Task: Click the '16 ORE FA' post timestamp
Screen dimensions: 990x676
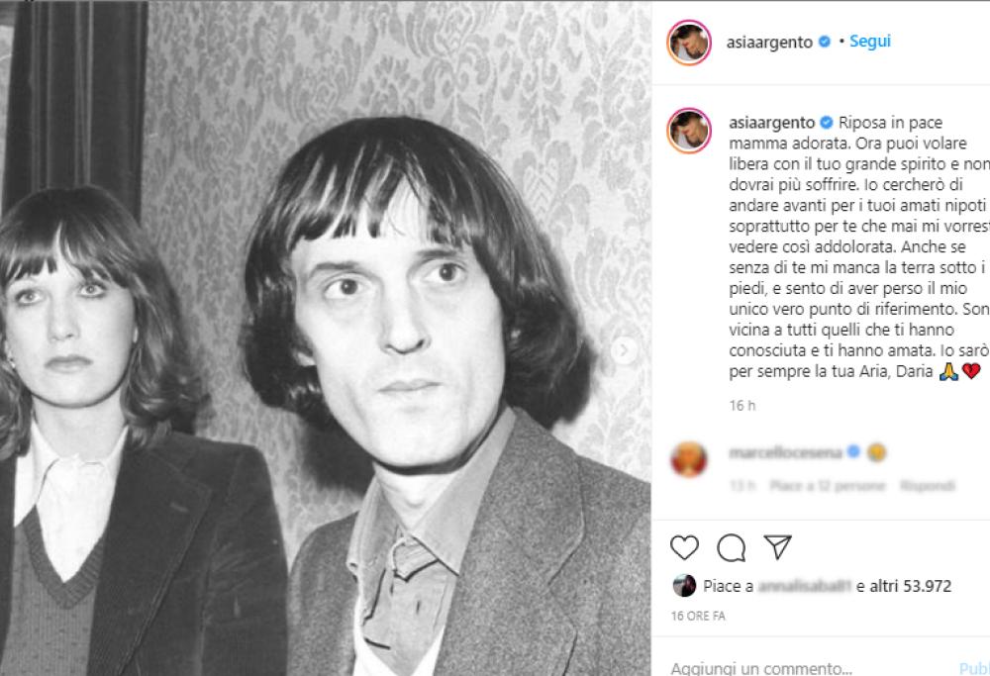Action: point(698,616)
